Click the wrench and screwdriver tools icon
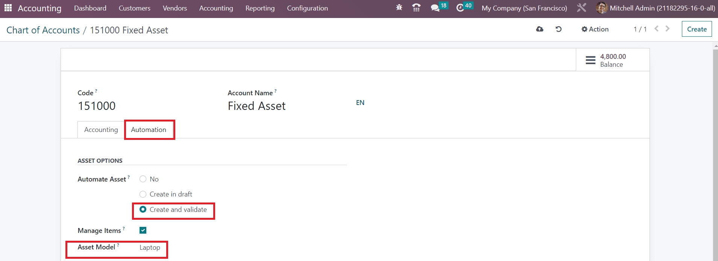This screenshot has height=261, width=718. pos(581,8)
